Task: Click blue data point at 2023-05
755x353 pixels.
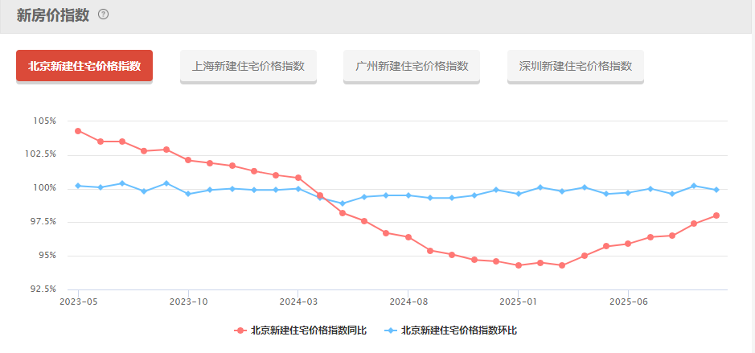Action: point(78,186)
